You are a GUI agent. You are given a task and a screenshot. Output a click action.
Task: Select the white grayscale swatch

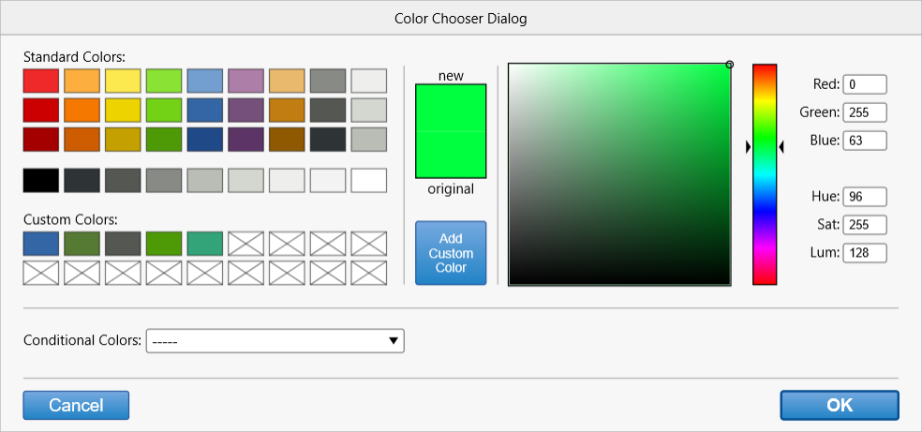point(368,180)
